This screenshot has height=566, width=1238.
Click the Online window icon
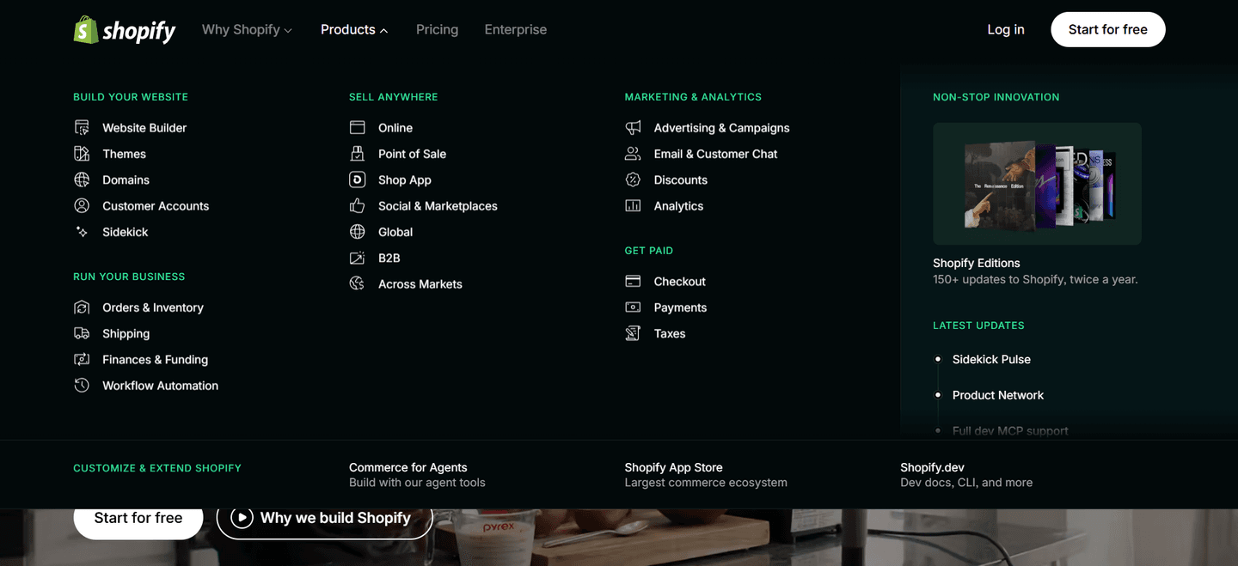click(358, 128)
